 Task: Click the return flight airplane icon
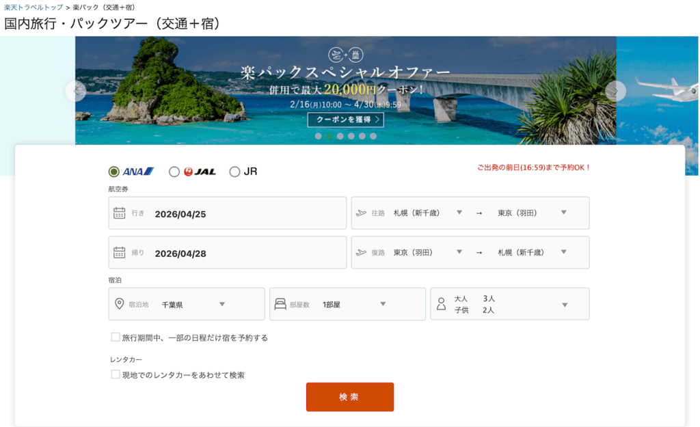(362, 253)
